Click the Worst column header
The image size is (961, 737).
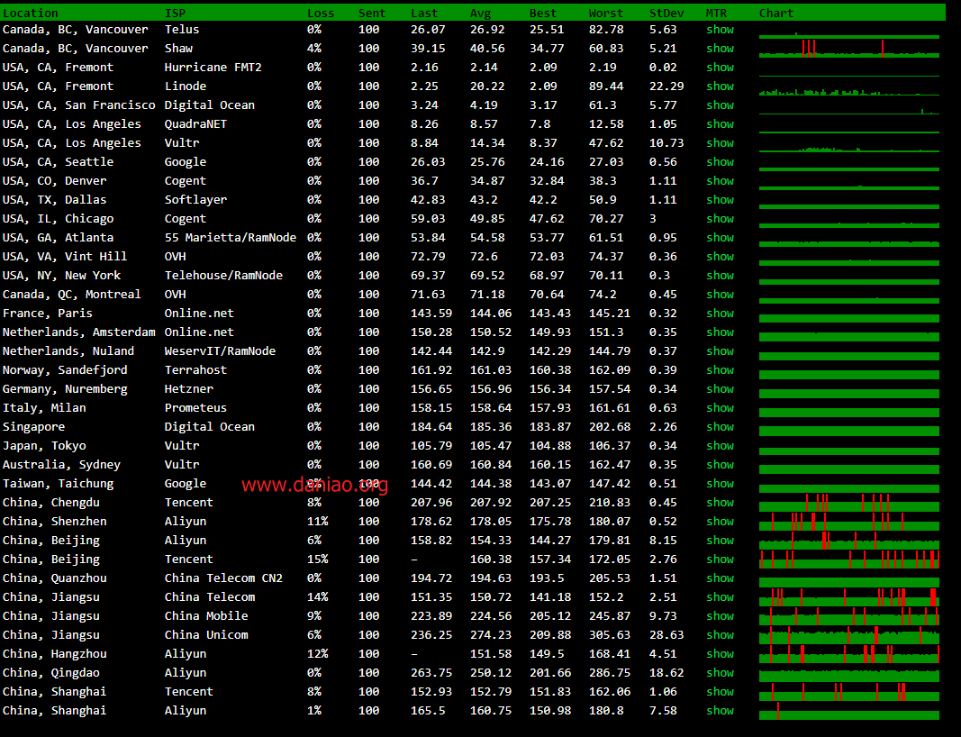click(605, 13)
